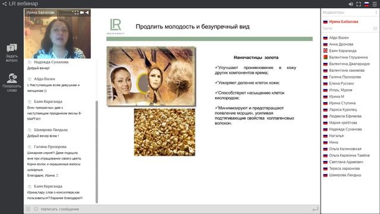Select guest Ольга Калиновская
Screen dimensions: 380x214
pos(345,149)
